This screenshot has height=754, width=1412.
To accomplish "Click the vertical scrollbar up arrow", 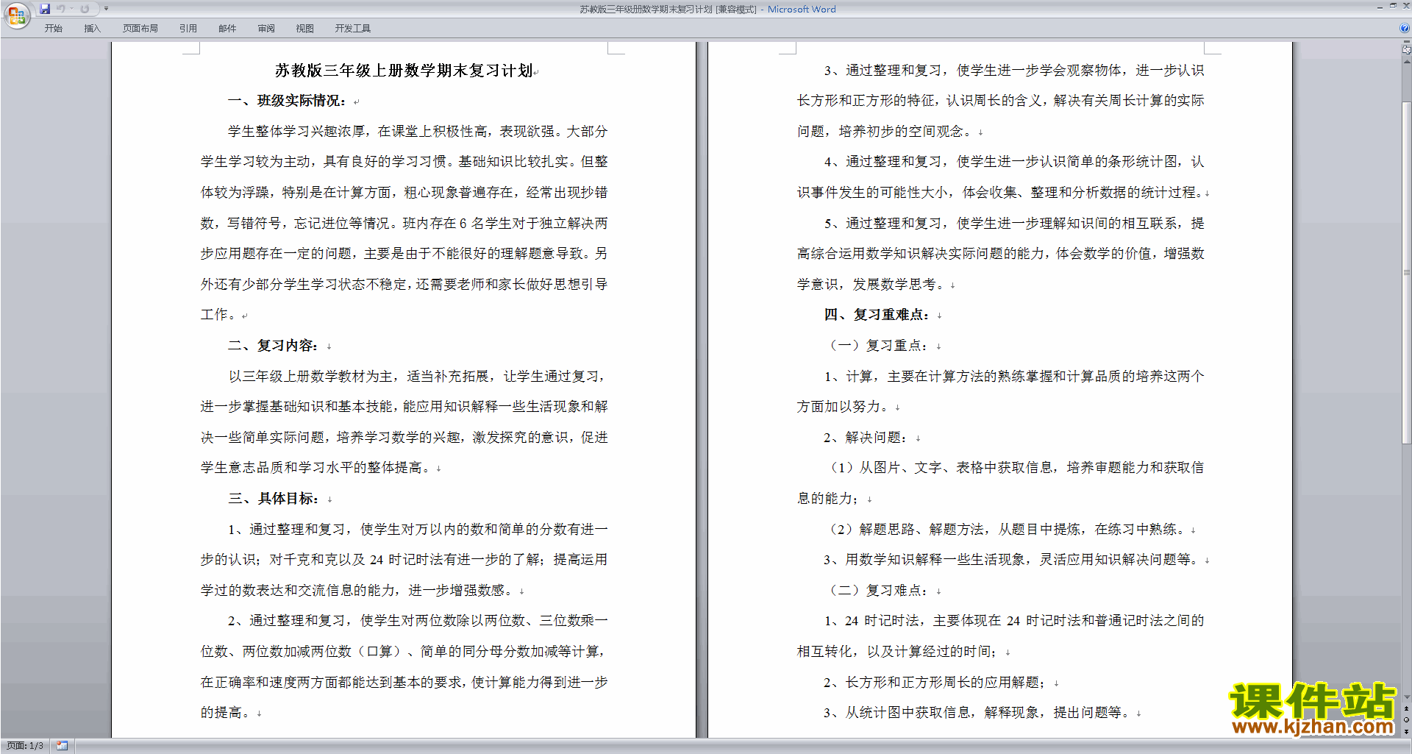I will coord(1407,61).
